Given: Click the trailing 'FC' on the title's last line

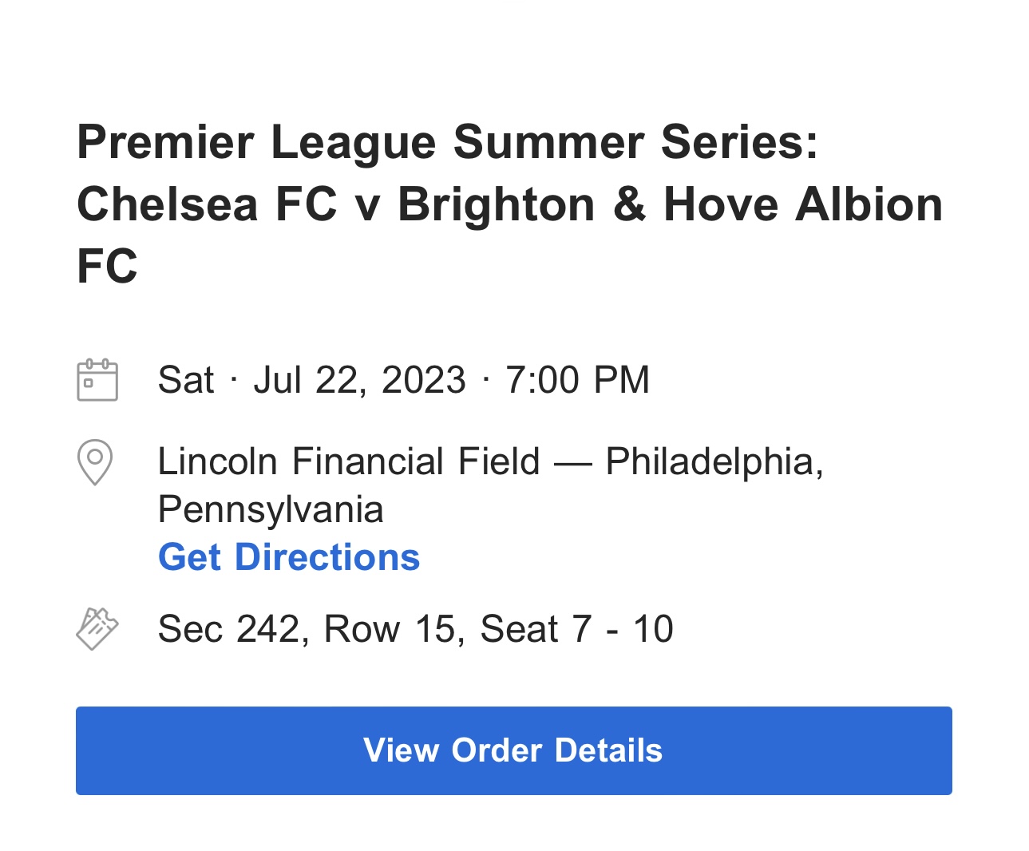Looking at the screenshot, I should [x=107, y=266].
